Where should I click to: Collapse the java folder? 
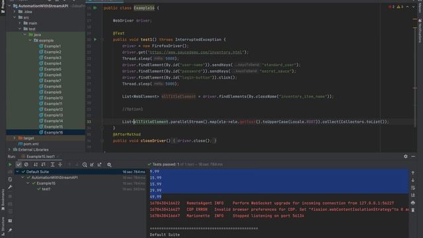(25, 34)
